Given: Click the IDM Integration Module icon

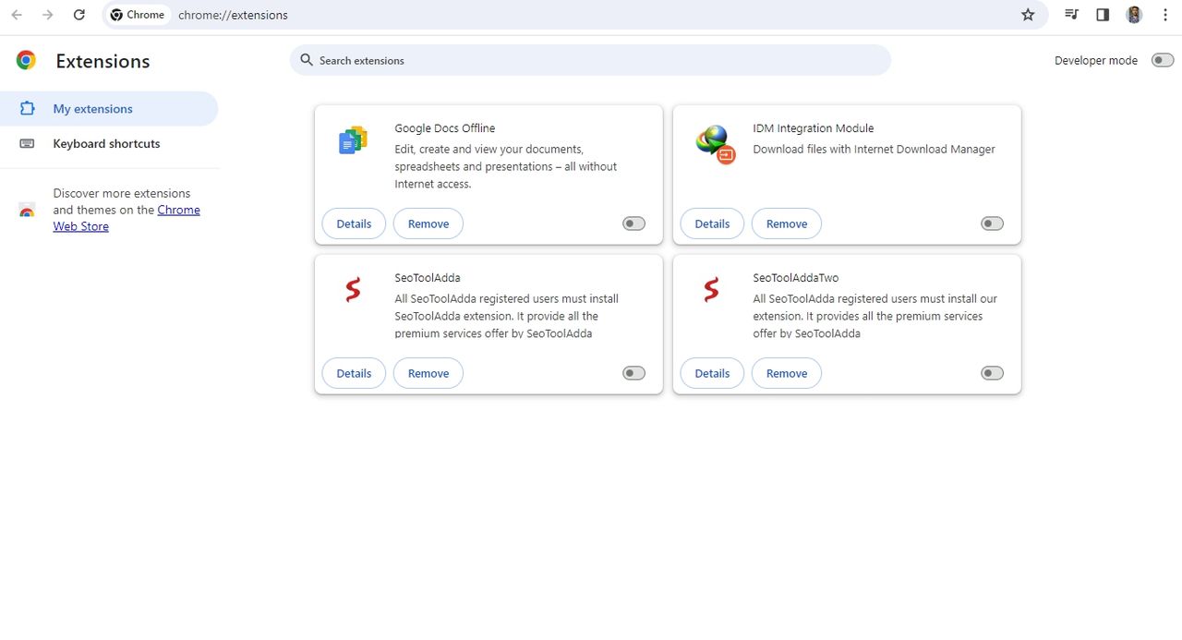Looking at the screenshot, I should 715,143.
